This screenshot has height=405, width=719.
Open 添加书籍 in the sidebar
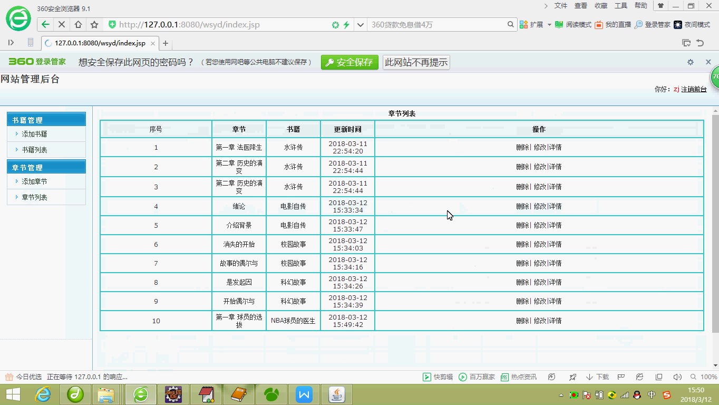tap(34, 134)
